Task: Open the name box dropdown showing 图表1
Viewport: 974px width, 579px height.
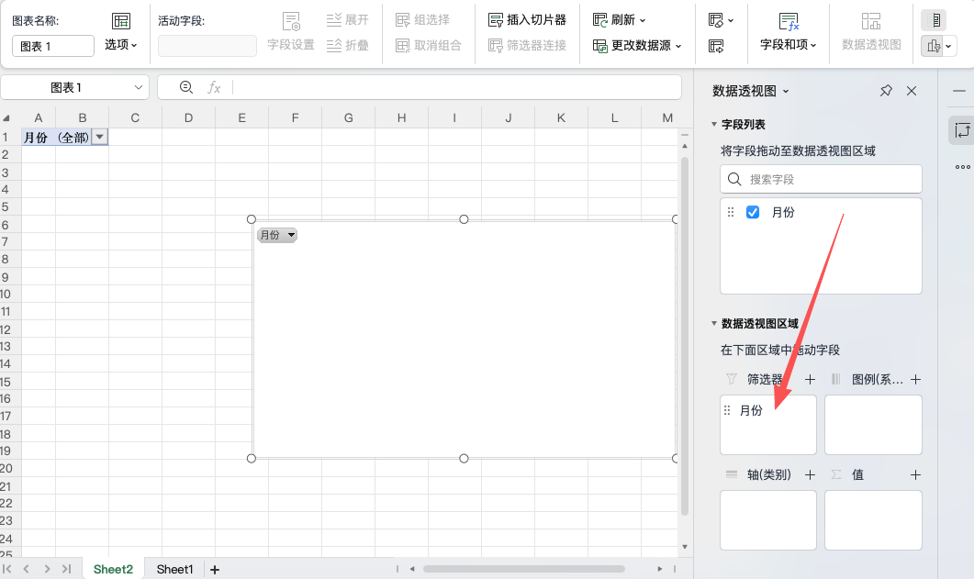Action: [138, 86]
